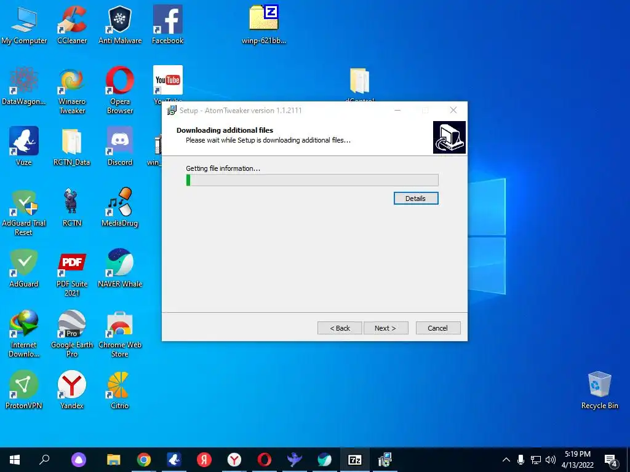The width and height of the screenshot is (630, 472).
Task: Open taskbar Search magnifier
Action: click(44, 460)
